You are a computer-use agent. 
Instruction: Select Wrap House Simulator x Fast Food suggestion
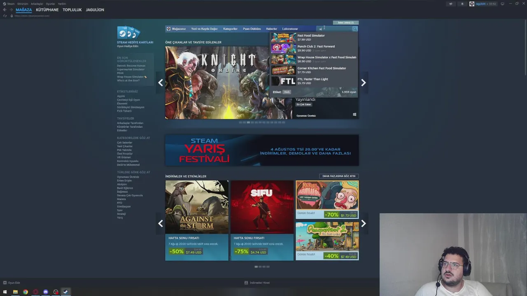pos(314,59)
